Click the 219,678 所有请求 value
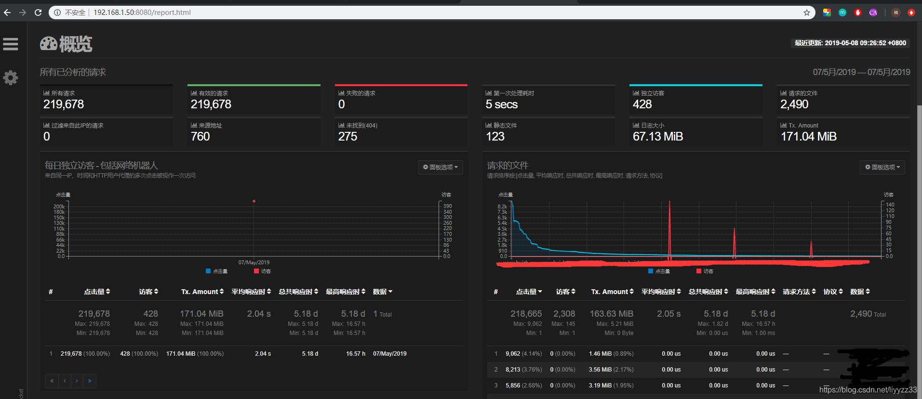This screenshot has height=399, width=922. (x=64, y=104)
